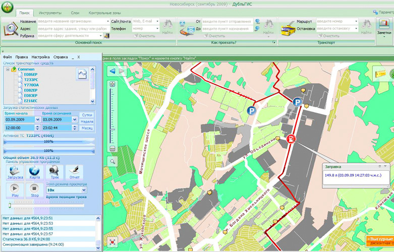The image size is (394, 252).
Task: Click the yellow trolleybus transport icon
Action: pos(288,29)
